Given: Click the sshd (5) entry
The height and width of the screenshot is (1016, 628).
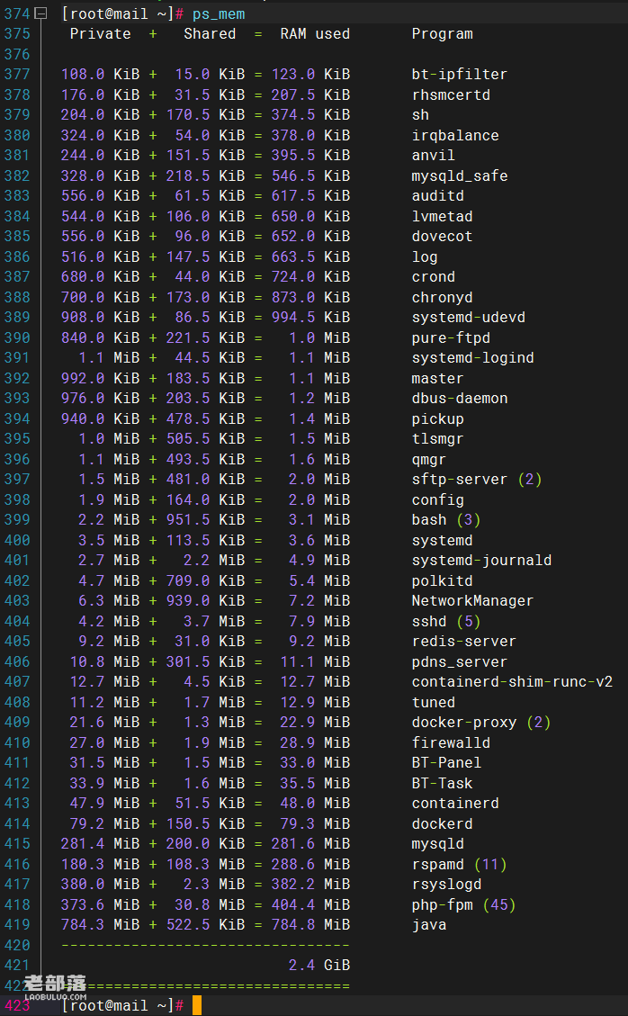Looking at the screenshot, I should pyautogui.click(x=446, y=622).
